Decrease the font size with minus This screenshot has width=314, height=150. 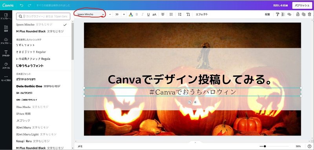click(x=110, y=14)
